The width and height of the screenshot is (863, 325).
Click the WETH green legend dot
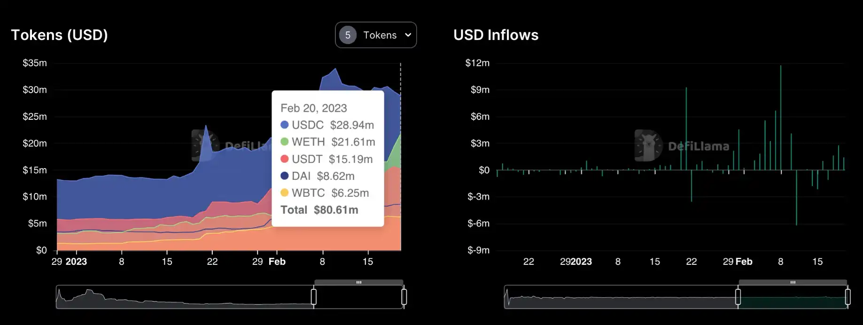click(284, 142)
